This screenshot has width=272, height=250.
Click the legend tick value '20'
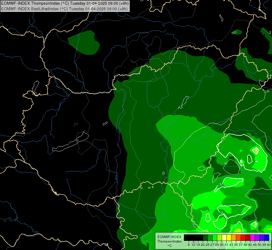pos(203,245)
